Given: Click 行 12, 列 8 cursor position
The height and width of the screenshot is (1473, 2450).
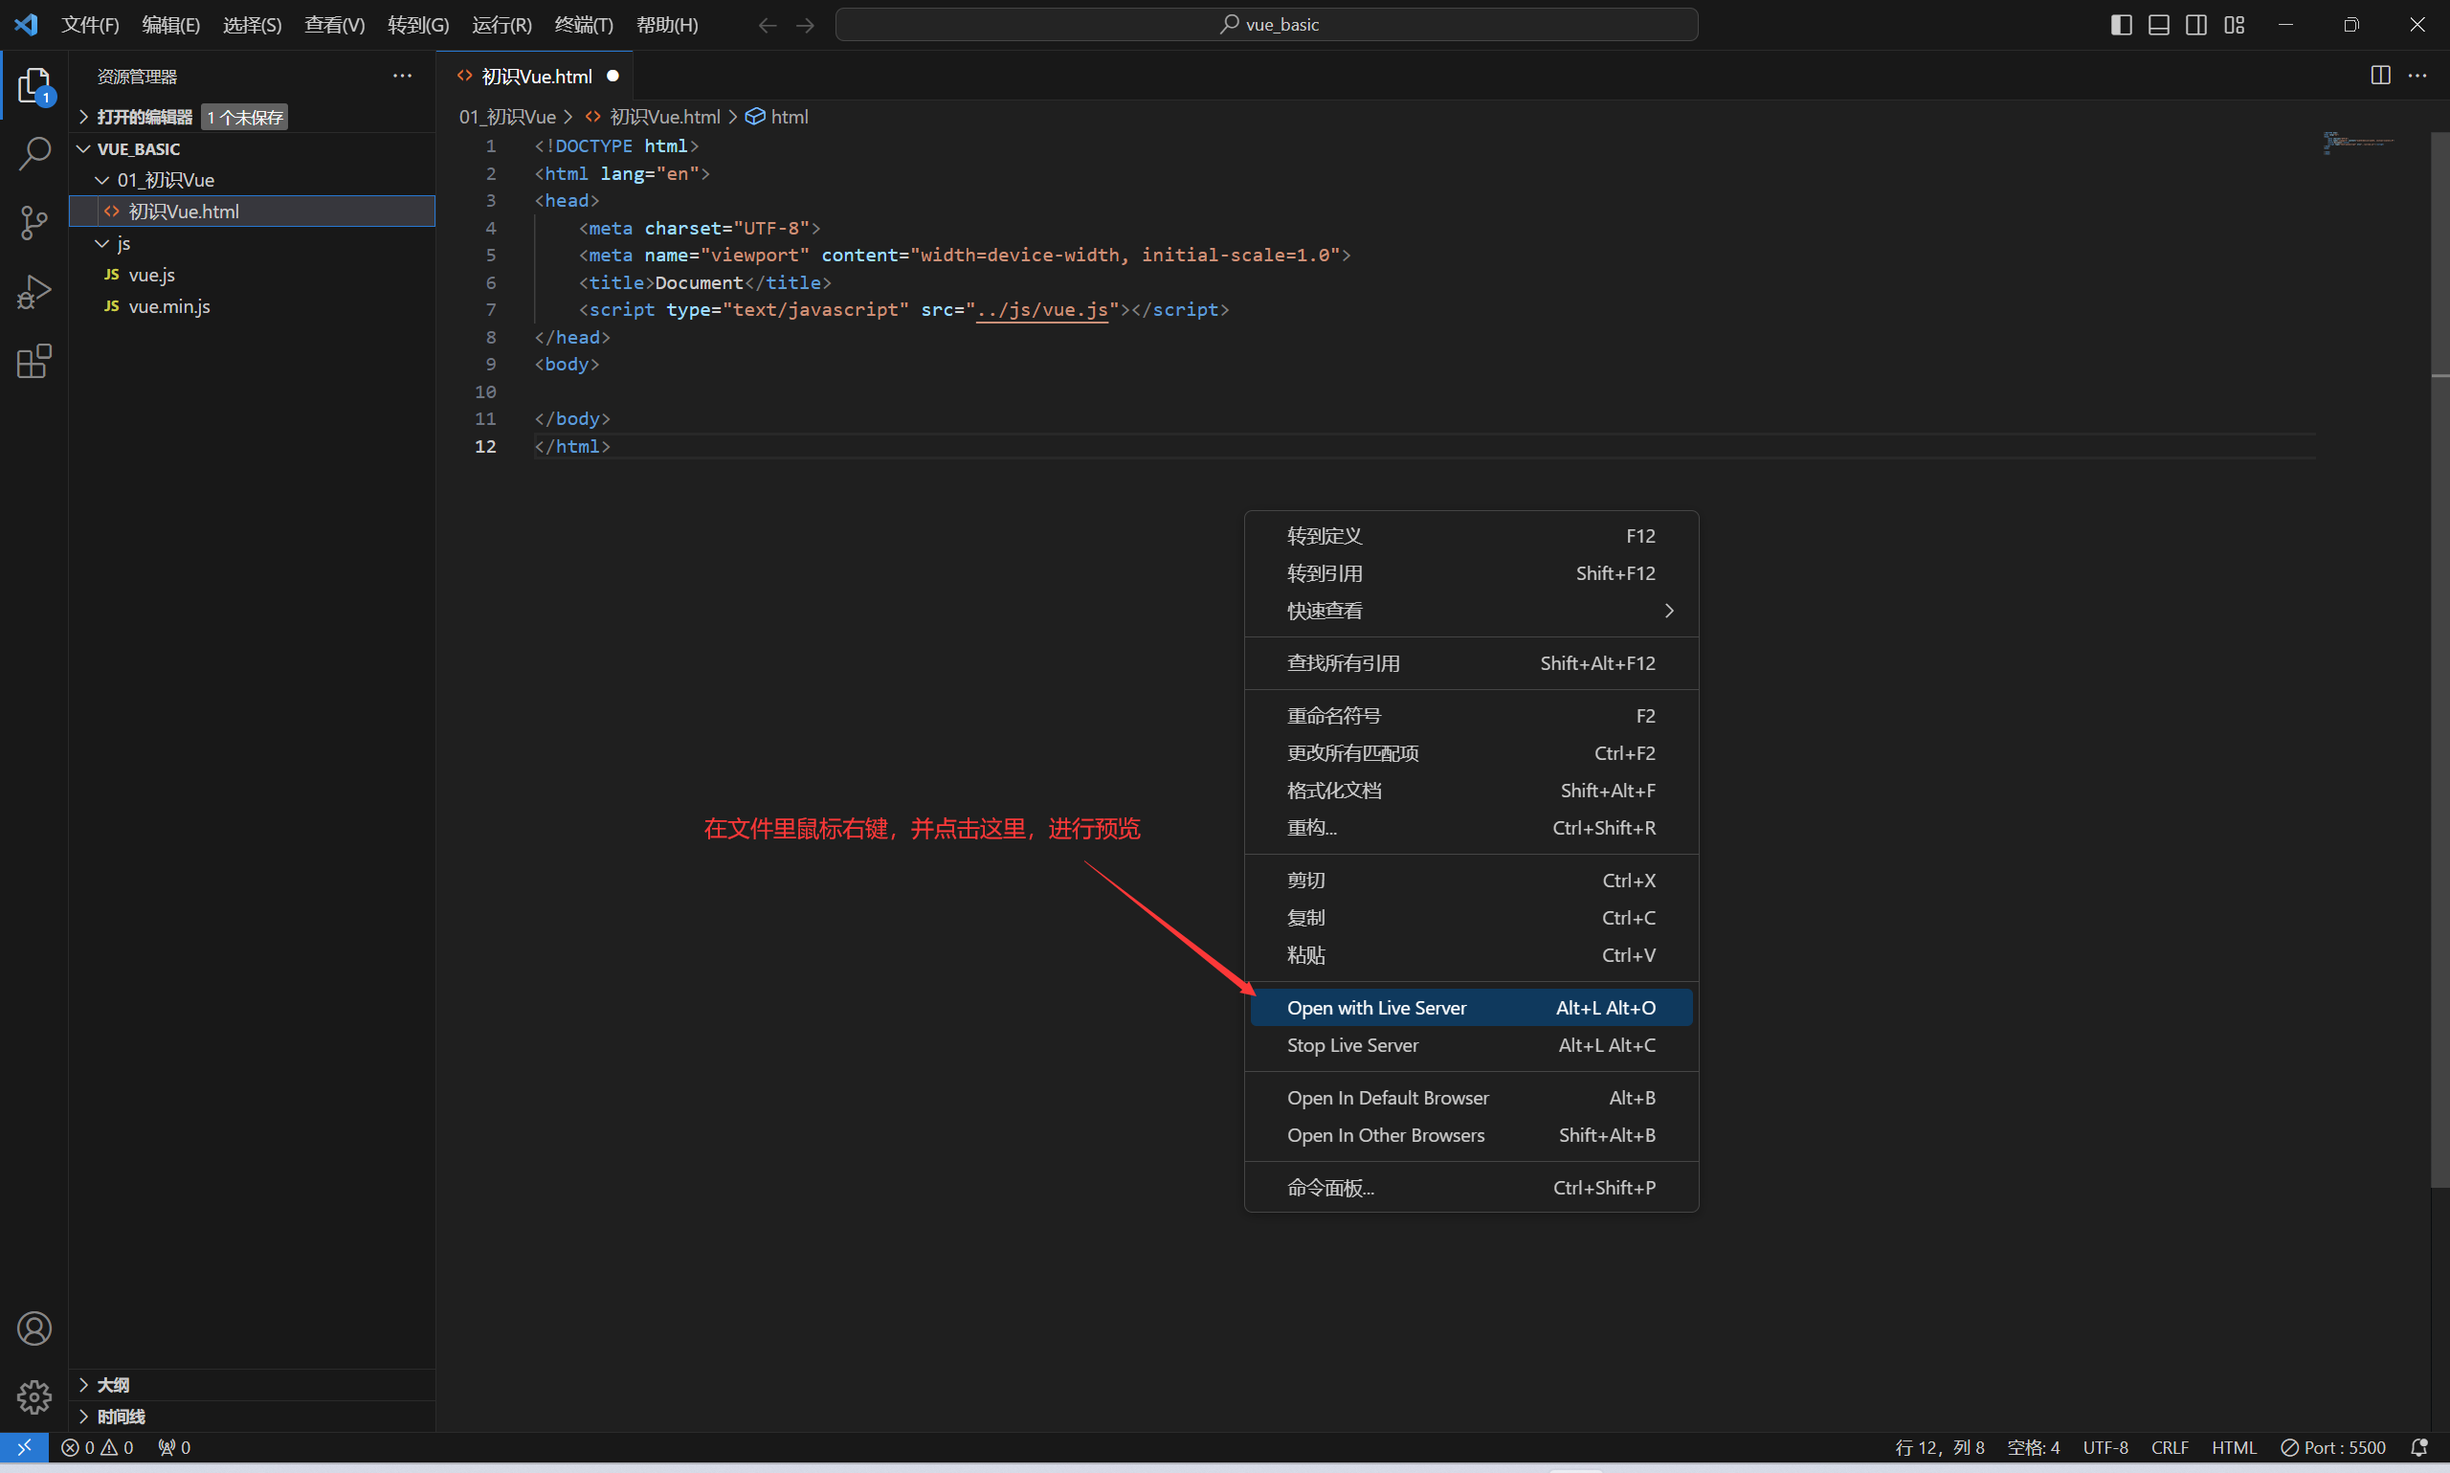Looking at the screenshot, I should click(x=1939, y=1447).
